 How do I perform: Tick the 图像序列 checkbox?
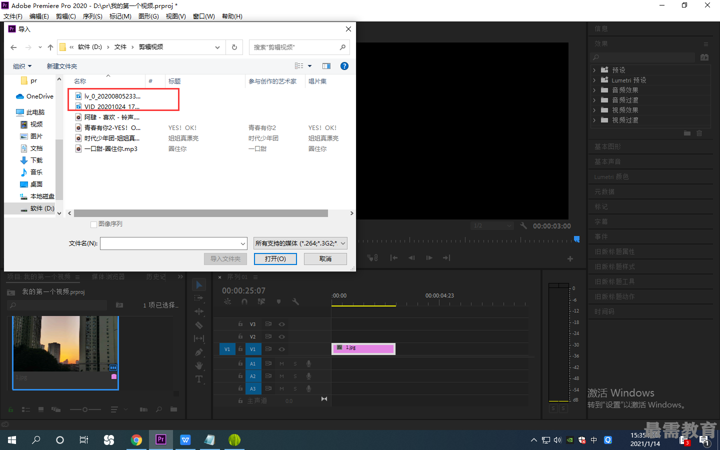(93, 224)
